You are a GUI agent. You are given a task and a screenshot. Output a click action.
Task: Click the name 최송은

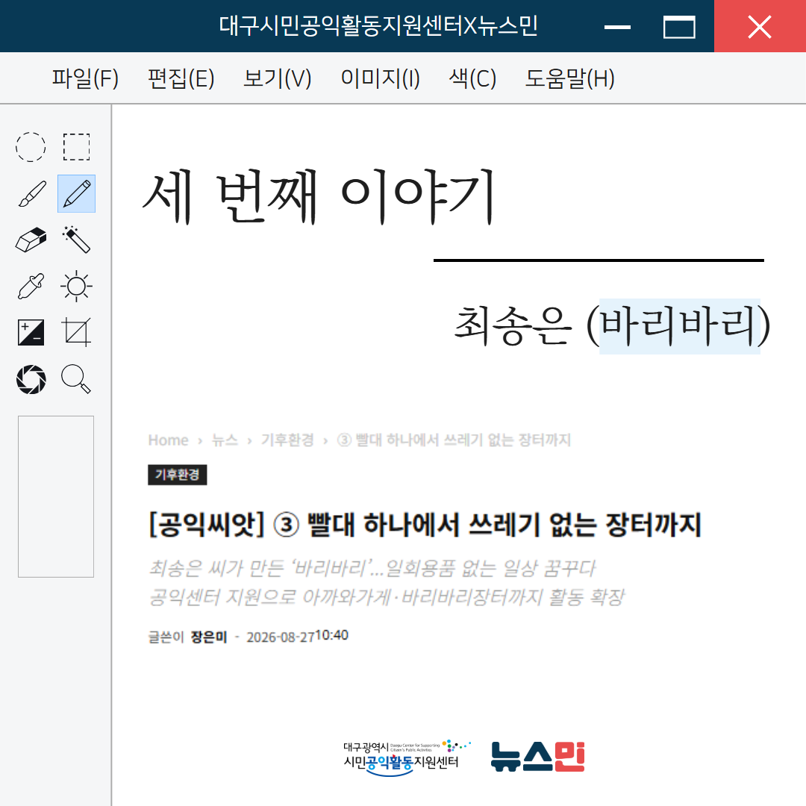513,326
